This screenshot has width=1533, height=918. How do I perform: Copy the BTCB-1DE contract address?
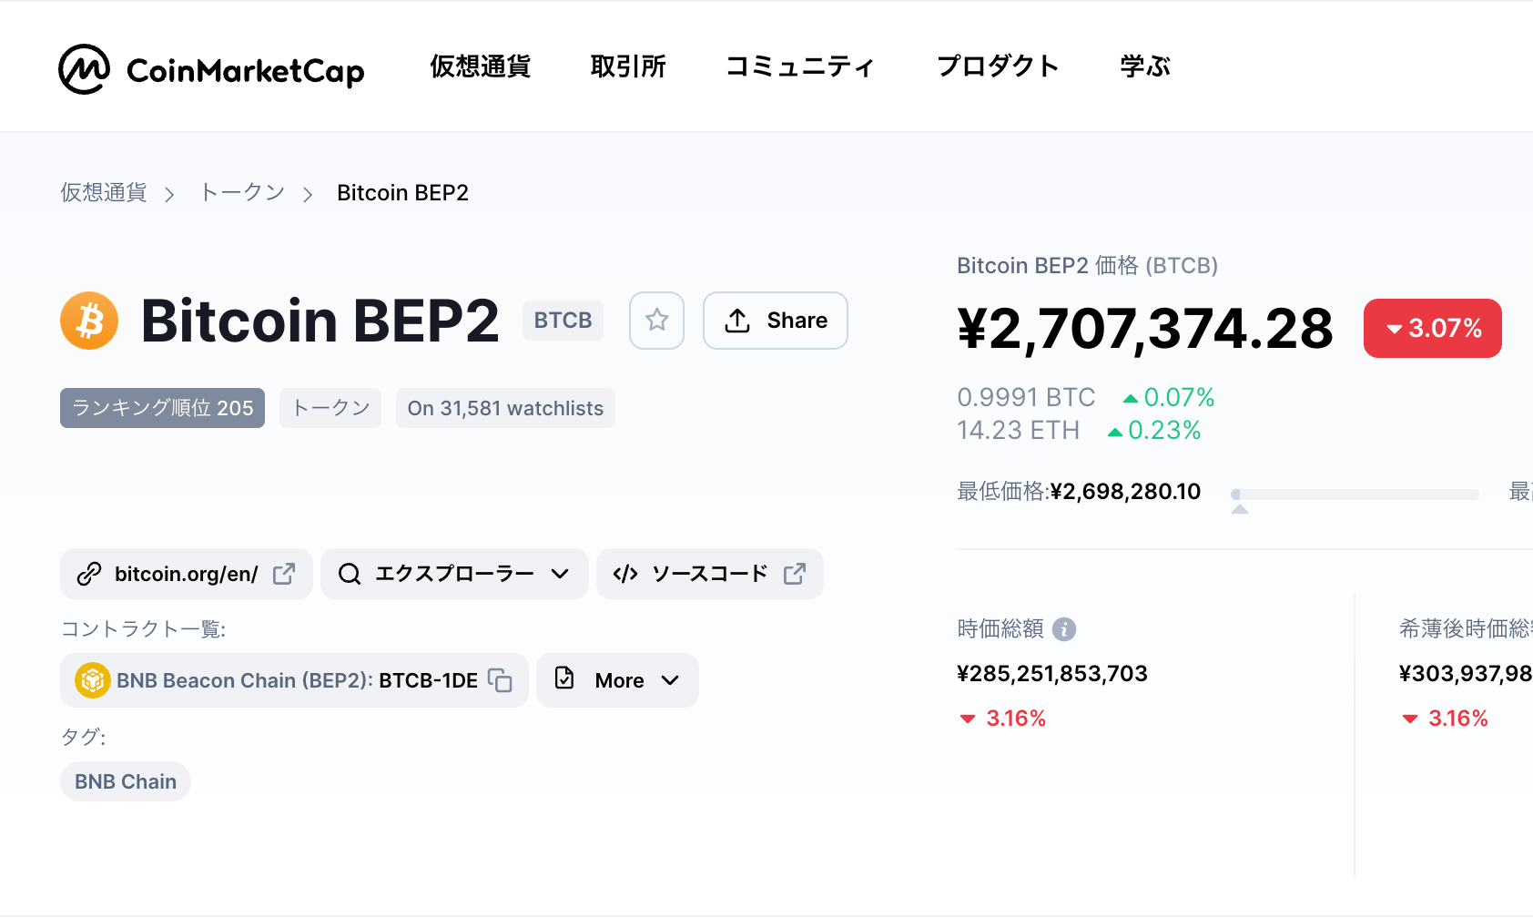point(500,680)
